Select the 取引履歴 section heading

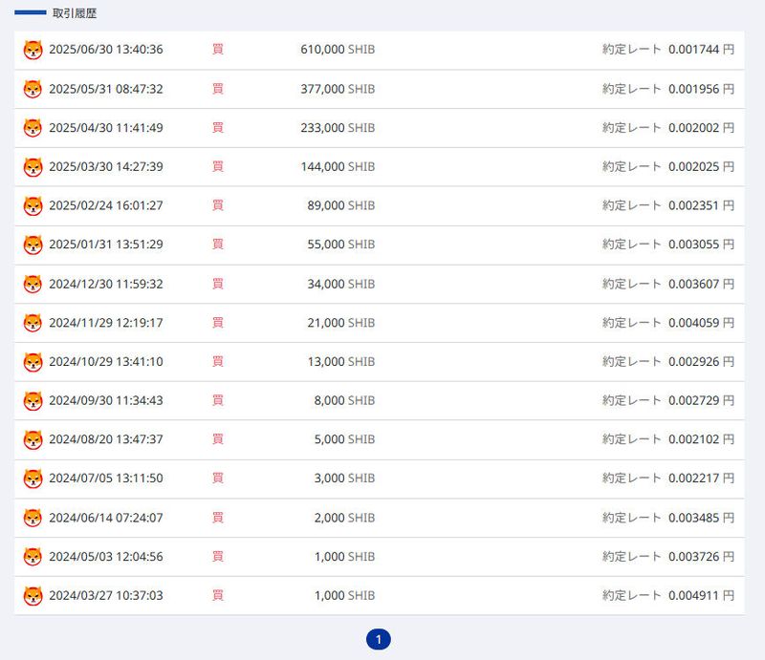[75, 14]
